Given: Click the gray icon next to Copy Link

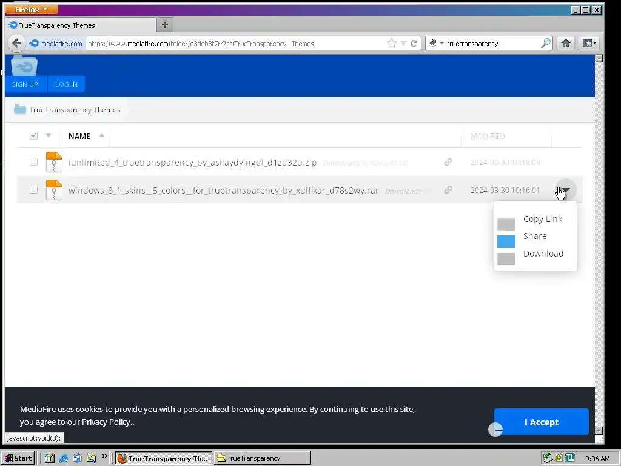Looking at the screenshot, I should click(x=506, y=225).
